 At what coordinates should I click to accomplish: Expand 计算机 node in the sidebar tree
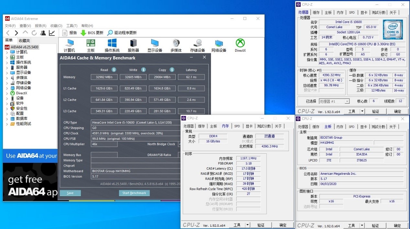[x=7, y=52]
